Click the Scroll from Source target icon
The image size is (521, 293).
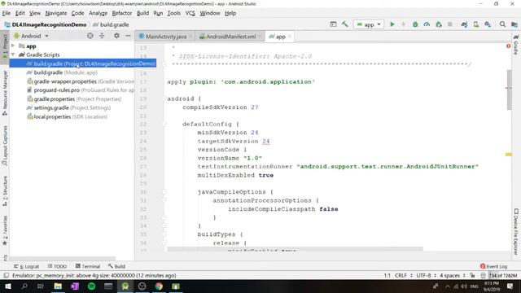point(90,36)
